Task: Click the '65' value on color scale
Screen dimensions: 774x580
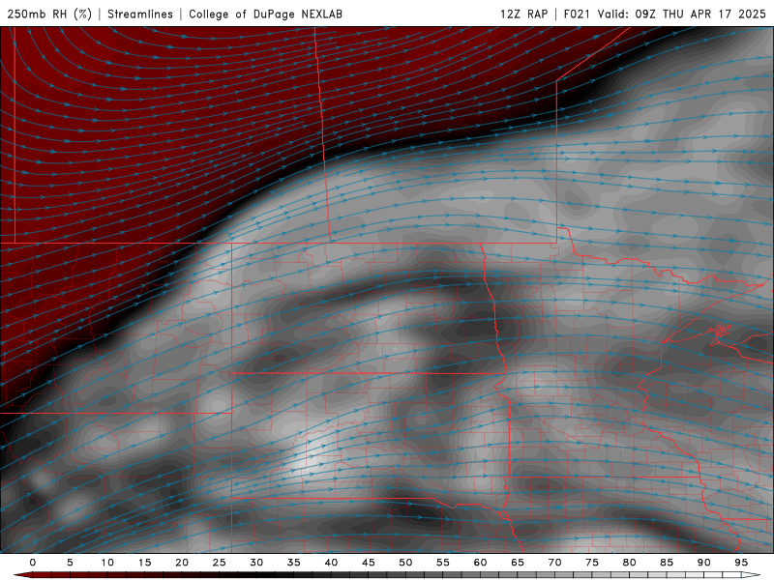Action: (518, 563)
